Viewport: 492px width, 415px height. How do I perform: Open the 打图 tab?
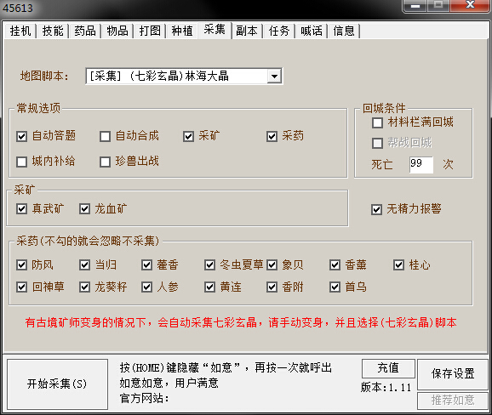pos(150,31)
